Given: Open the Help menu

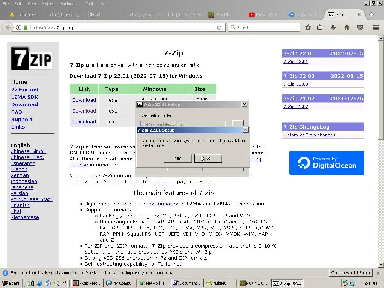Looking at the screenshot, I should 104,4.
